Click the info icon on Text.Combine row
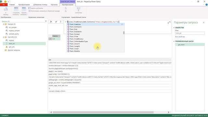 coord(122,24)
